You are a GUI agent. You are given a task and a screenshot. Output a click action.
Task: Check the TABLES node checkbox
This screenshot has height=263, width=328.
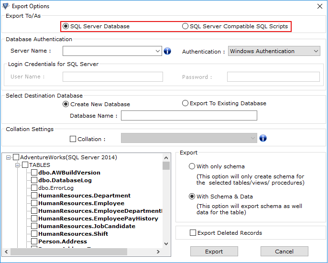pos(25,165)
